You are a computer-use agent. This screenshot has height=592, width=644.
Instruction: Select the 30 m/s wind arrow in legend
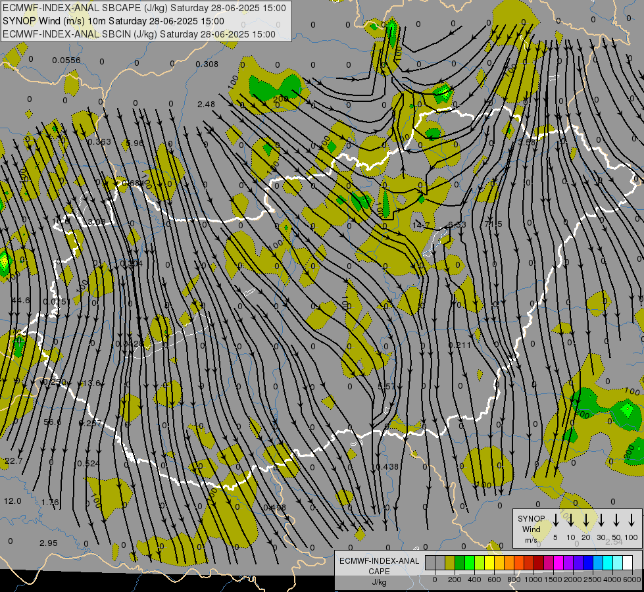tap(601, 520)
